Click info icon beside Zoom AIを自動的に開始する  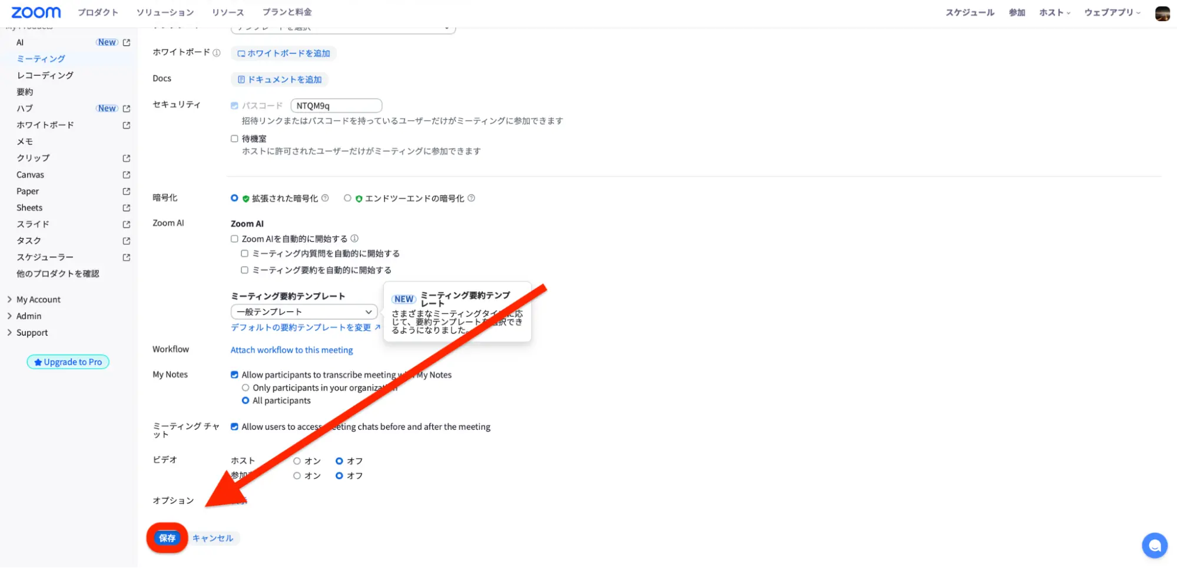354,239
